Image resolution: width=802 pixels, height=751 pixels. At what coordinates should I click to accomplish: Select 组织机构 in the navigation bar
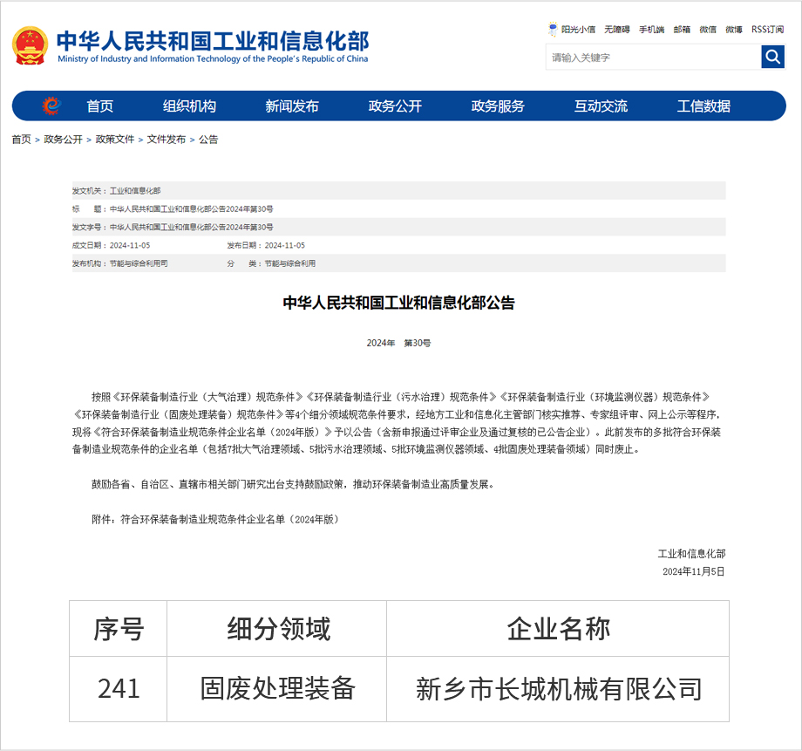189,106
